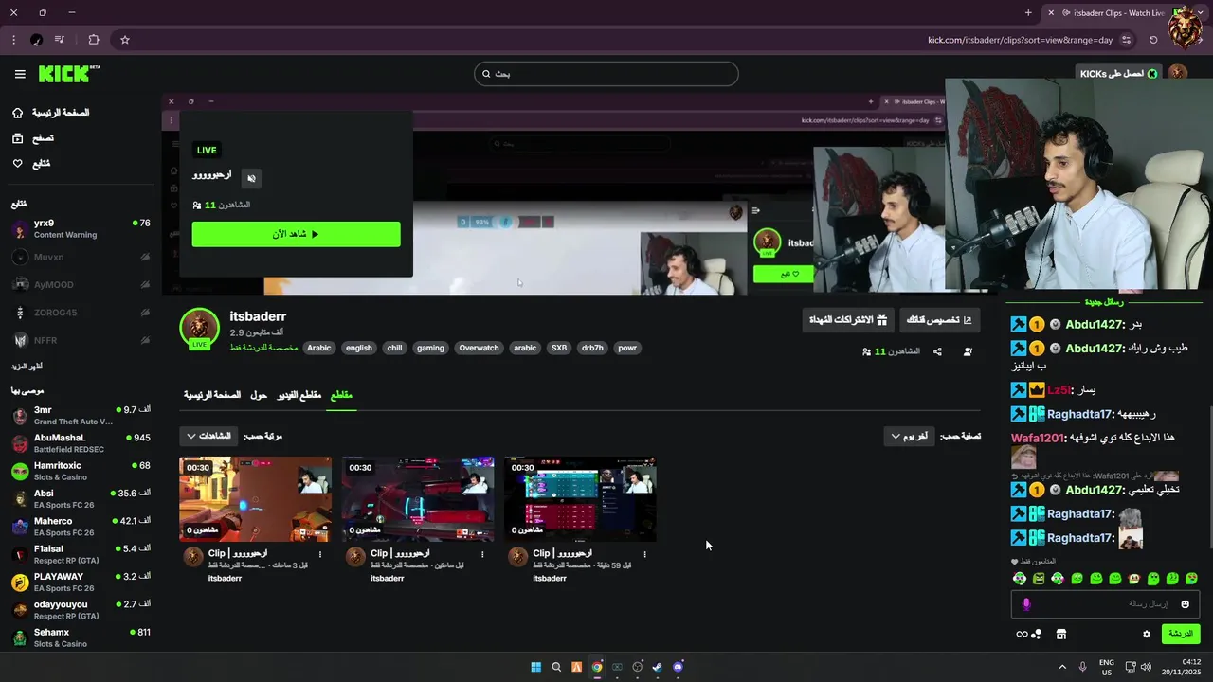Click the chill tag
The height and width of the screenshot is (682, 1213).
click(x=394, y=348)
